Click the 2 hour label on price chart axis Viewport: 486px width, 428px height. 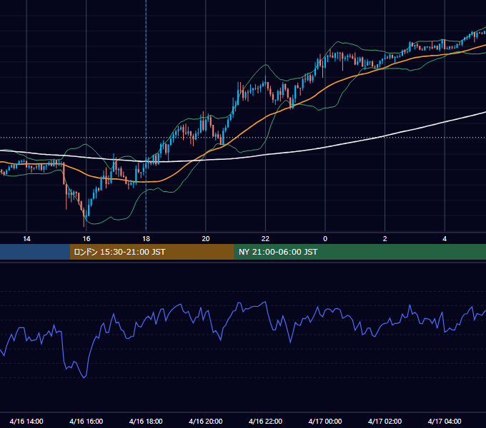[x=385, y=239]
